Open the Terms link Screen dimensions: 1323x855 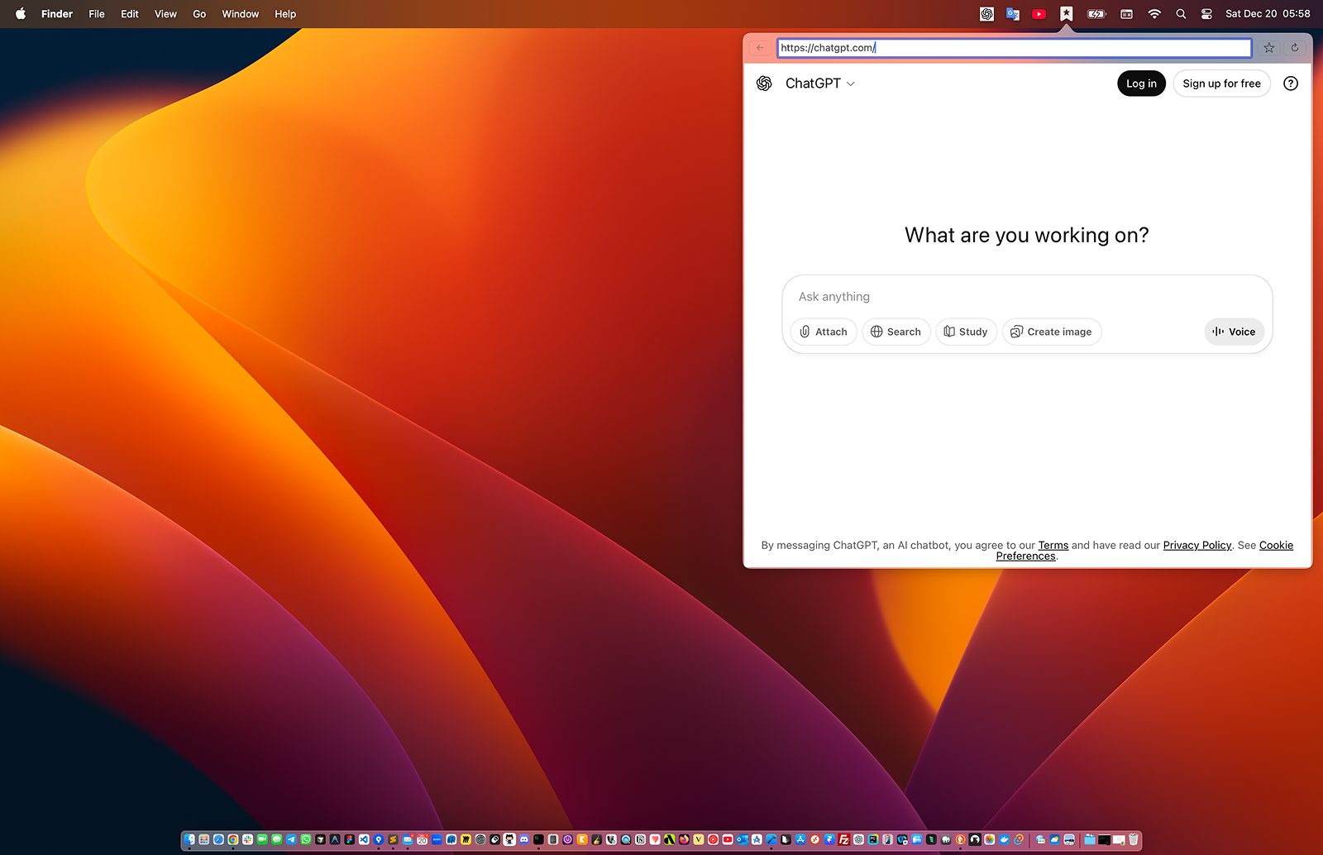[x=1053, y=545]
